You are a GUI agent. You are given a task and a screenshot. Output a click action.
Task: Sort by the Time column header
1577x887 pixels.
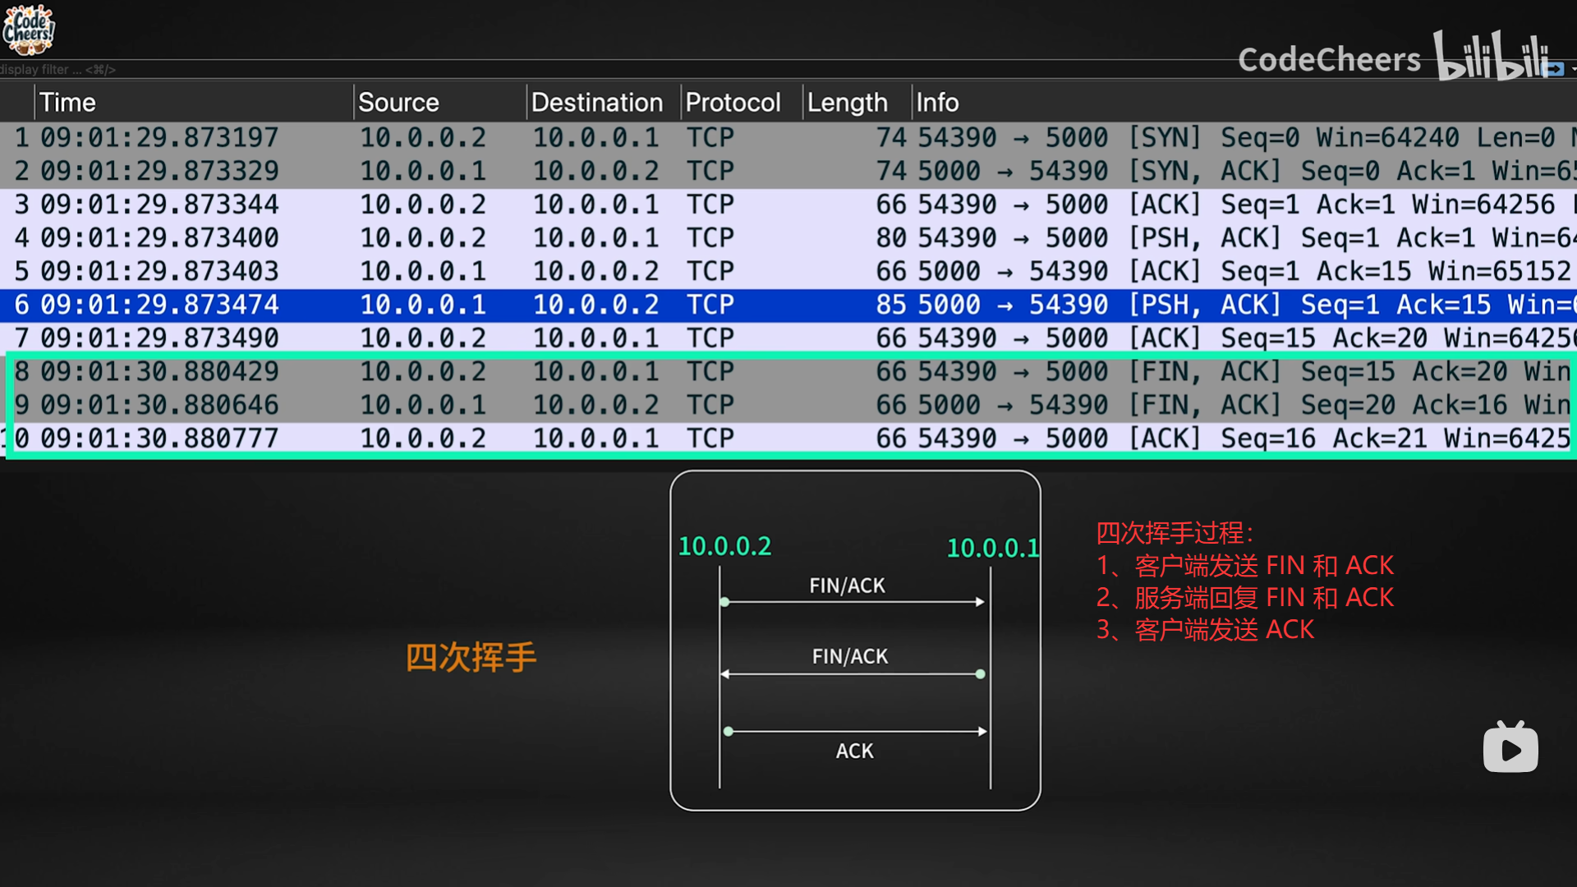coord(68,103)
